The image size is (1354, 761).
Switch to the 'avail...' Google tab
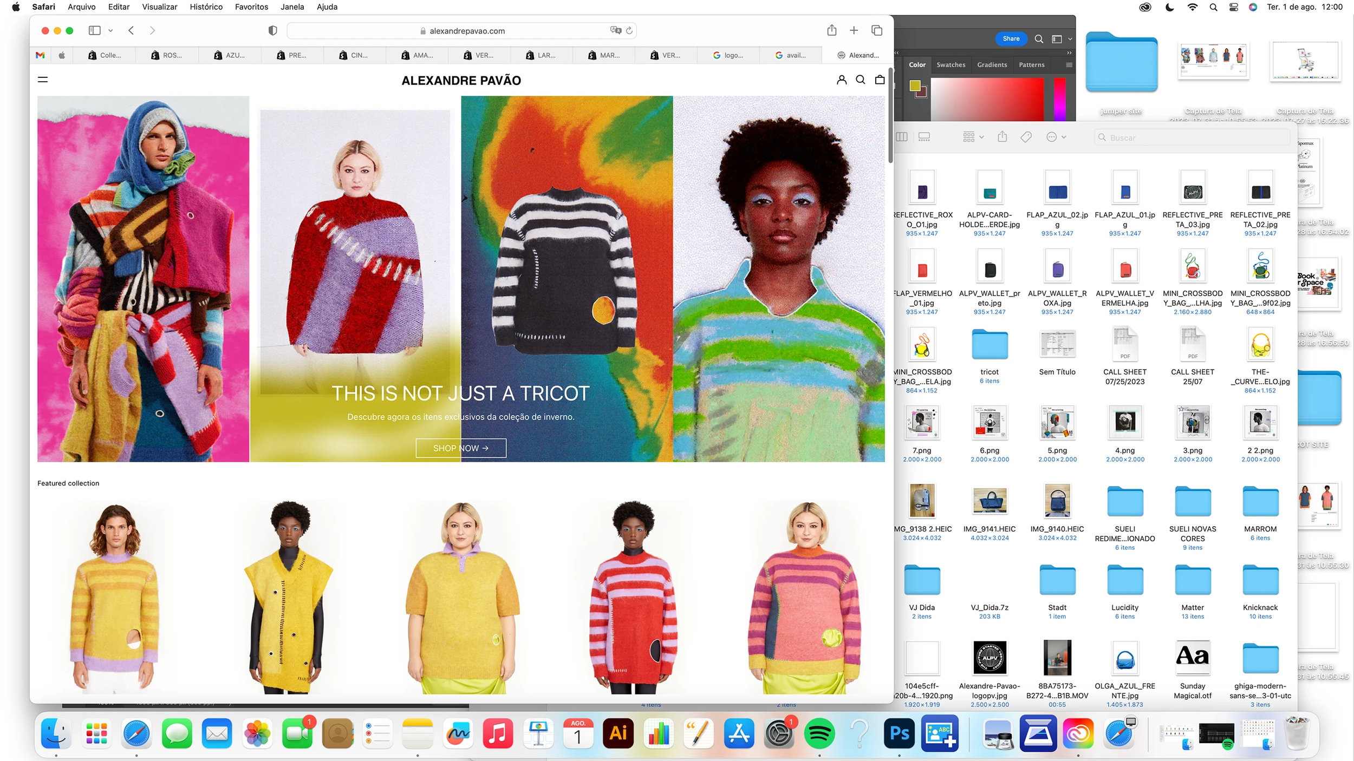[791, 55]
